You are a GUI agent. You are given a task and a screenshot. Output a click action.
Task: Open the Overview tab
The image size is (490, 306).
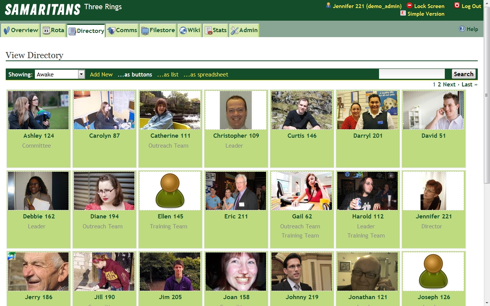click(x=21, y=30)
